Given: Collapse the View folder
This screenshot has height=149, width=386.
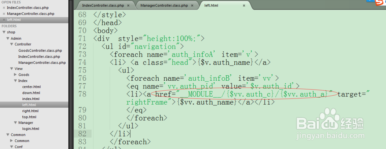Looking at the screenshot, I should click(x=12, y=69).
